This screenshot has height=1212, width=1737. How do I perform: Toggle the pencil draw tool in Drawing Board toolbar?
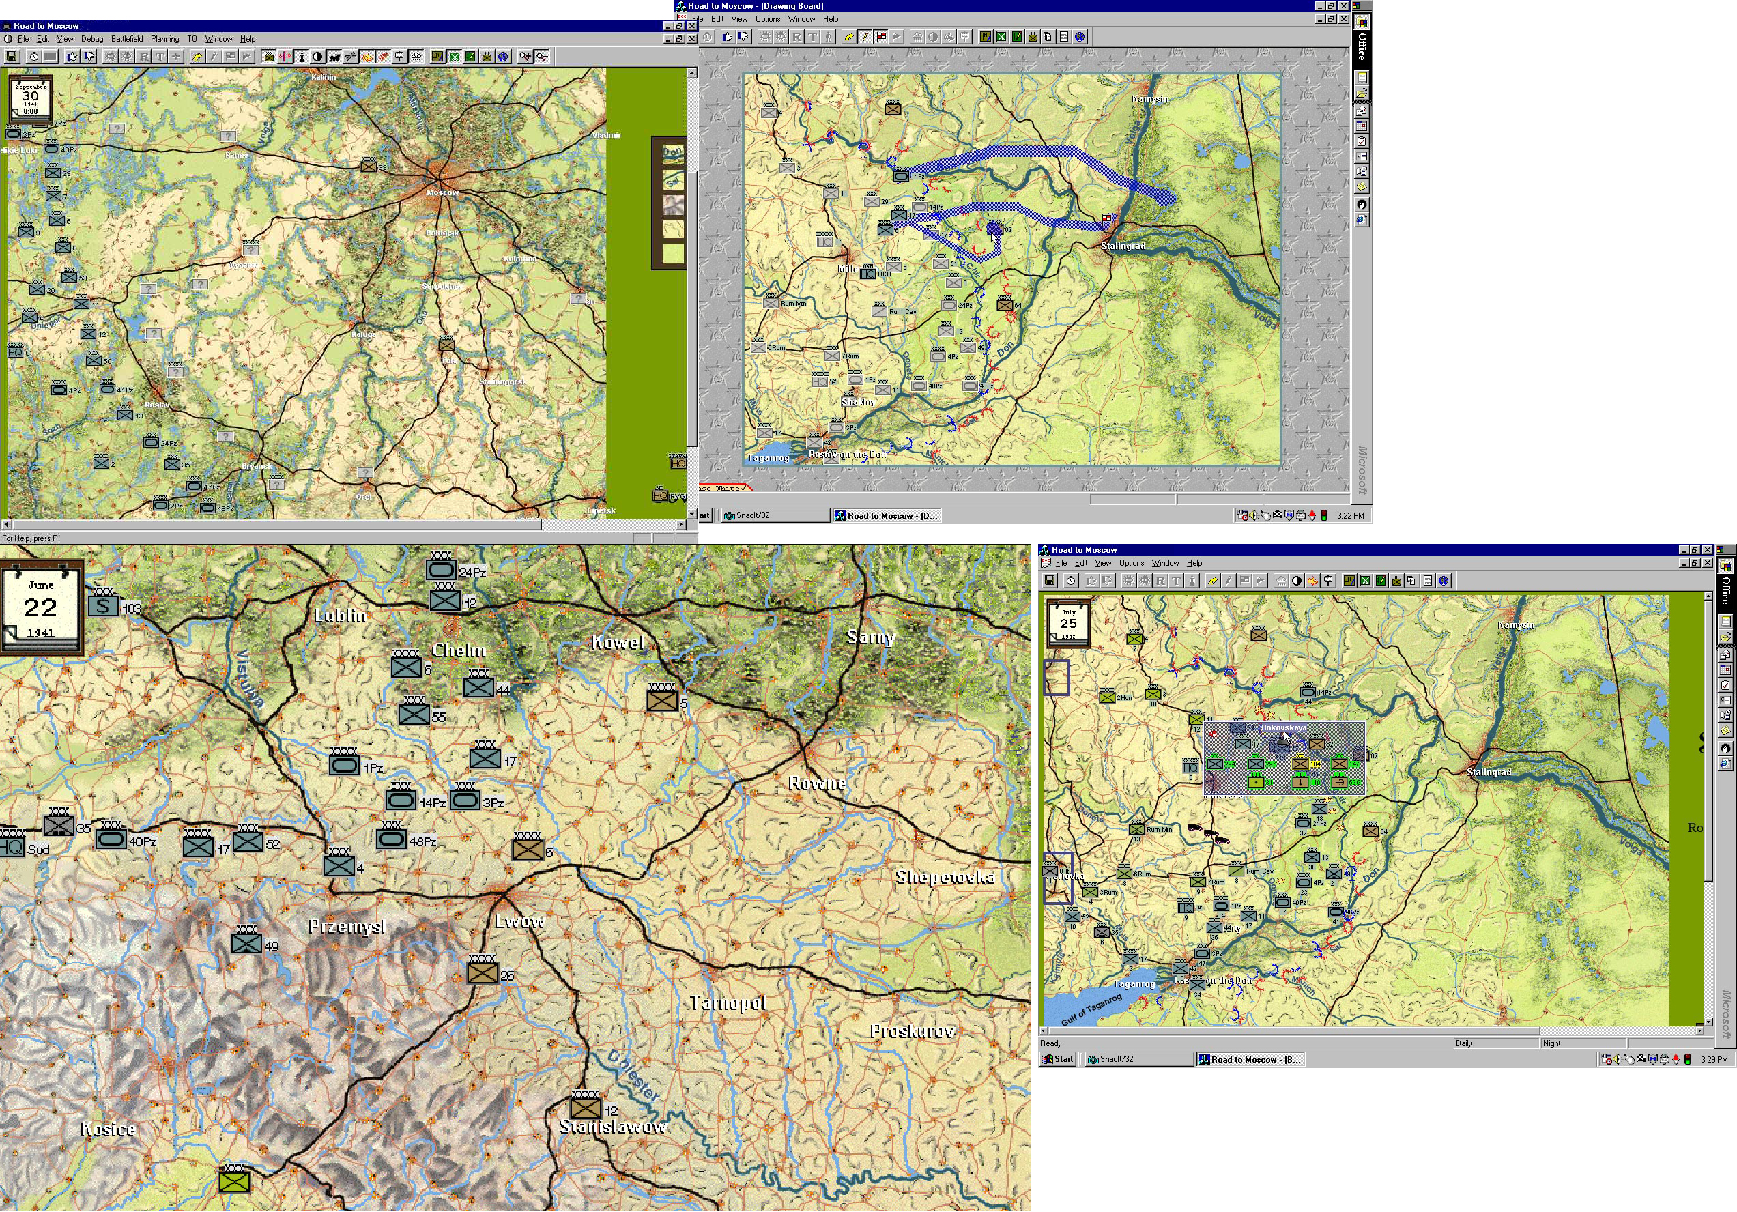pyautogui.click(x=865, y=37)
